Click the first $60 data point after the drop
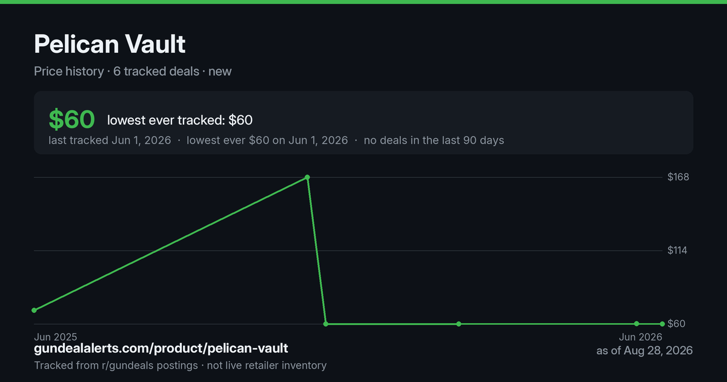Viewport: 727px width, 382px height. (x=326, y=324)
